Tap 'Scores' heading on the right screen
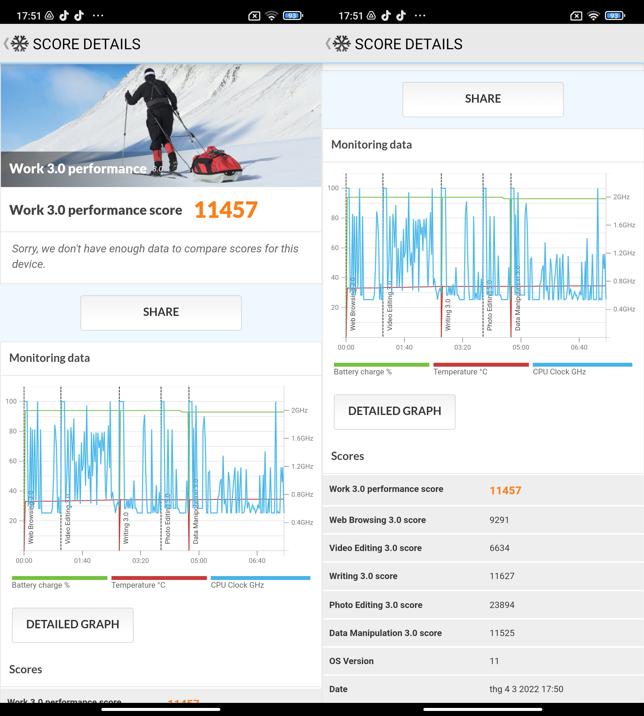 tap(347, 456)
